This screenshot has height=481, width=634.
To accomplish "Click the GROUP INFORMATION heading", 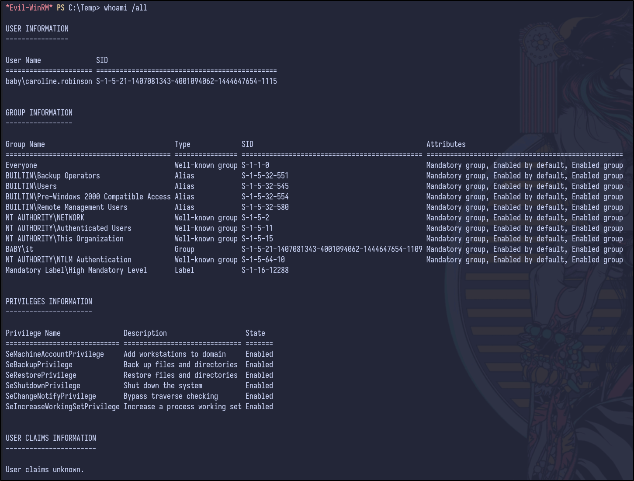I will point(39,113).
